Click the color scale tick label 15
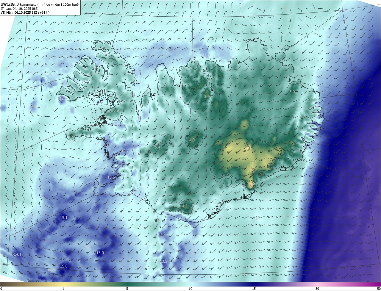This screenshot has width=381, height=291. click(254, 289)
